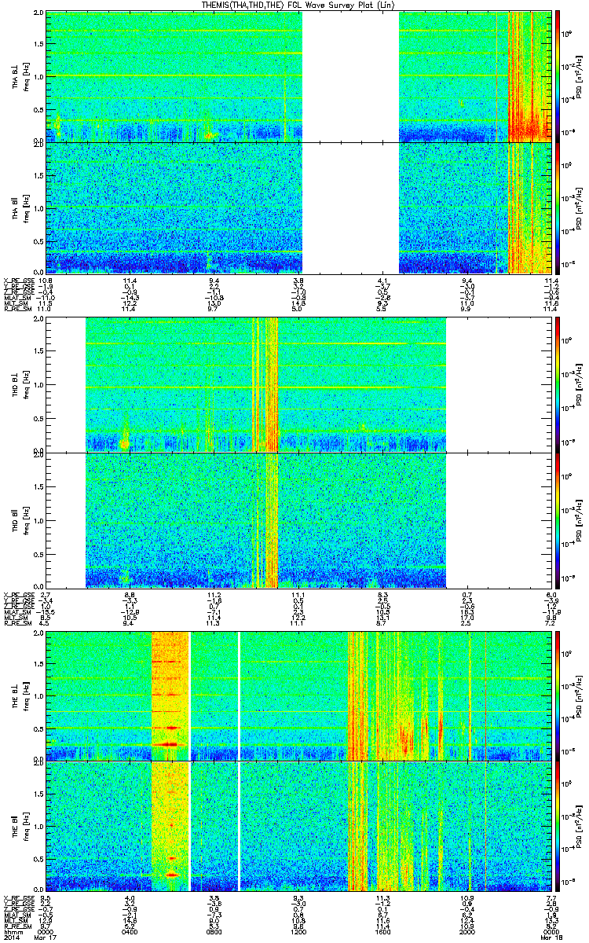
Task: Click the THE B⊥ spectrogram panel
Action: (298, 695)
